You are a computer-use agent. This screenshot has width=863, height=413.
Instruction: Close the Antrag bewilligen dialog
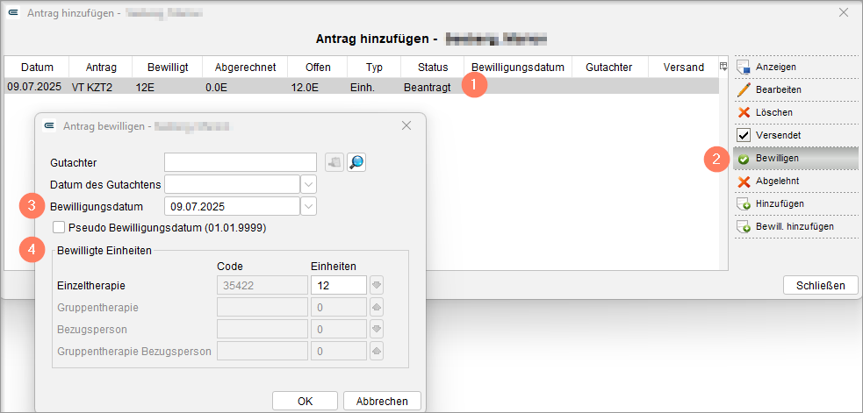coord(406,125)
